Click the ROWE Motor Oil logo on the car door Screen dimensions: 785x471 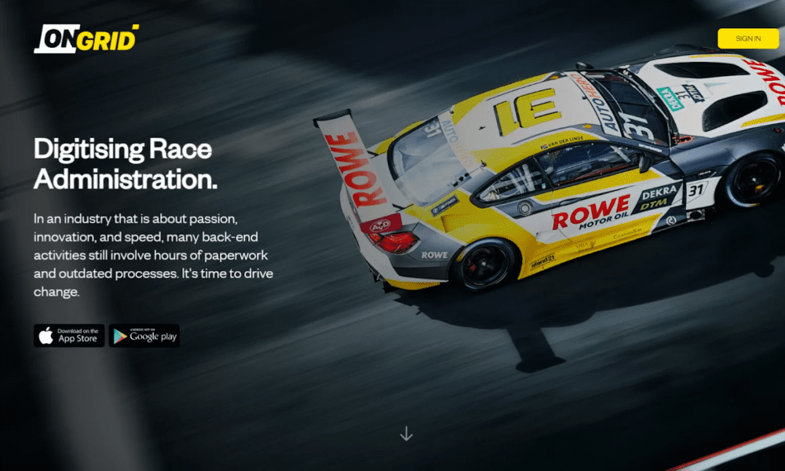[x=590, y=214]
